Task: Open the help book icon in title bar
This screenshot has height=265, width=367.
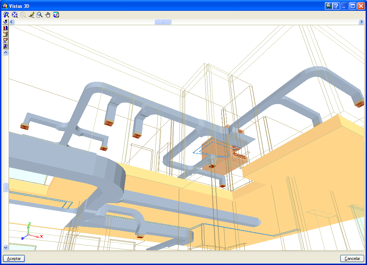Action: [x=328, y=6]
